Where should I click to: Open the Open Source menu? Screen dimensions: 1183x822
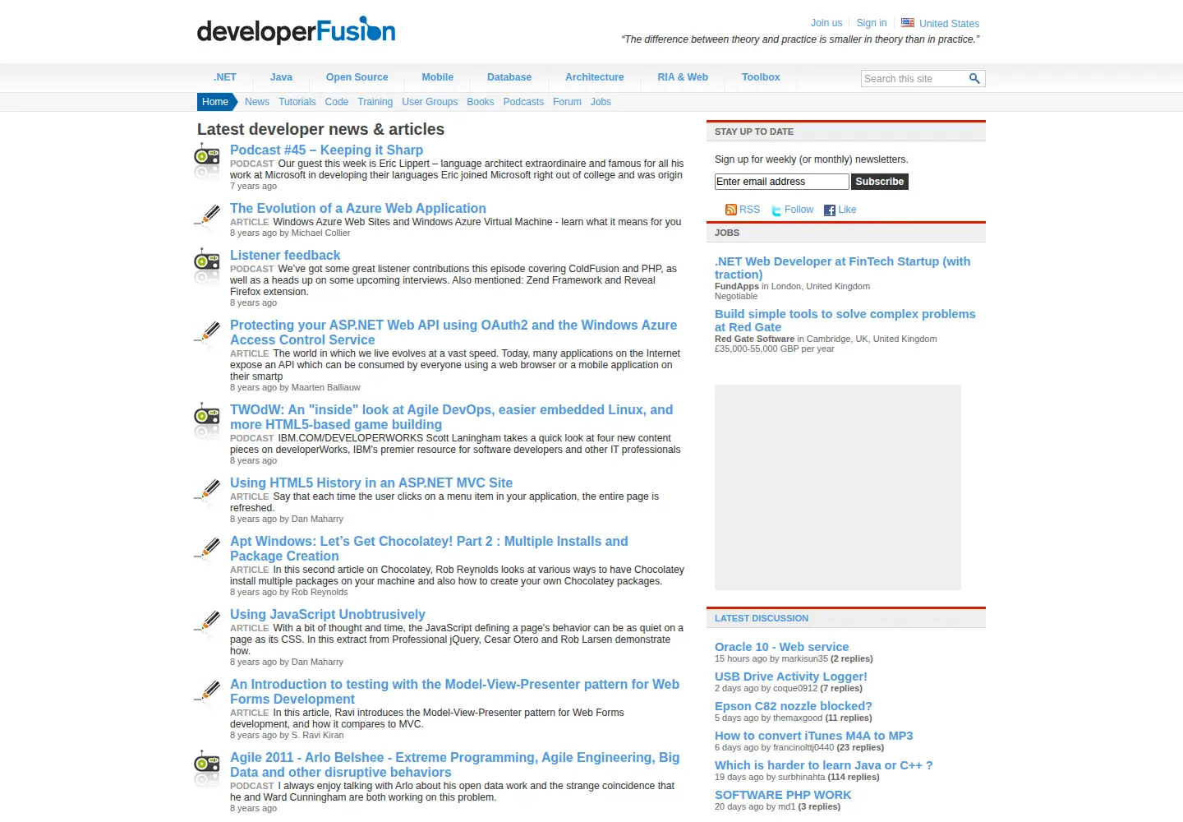(x=357, y=77)
